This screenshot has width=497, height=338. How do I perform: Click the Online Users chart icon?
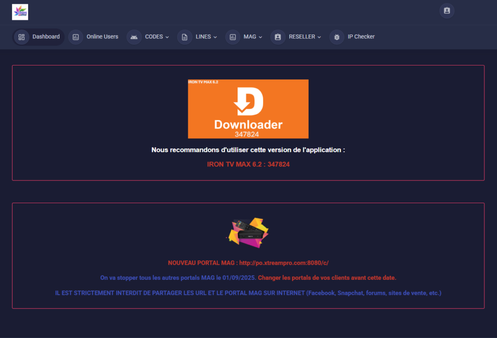coord(76,37)
